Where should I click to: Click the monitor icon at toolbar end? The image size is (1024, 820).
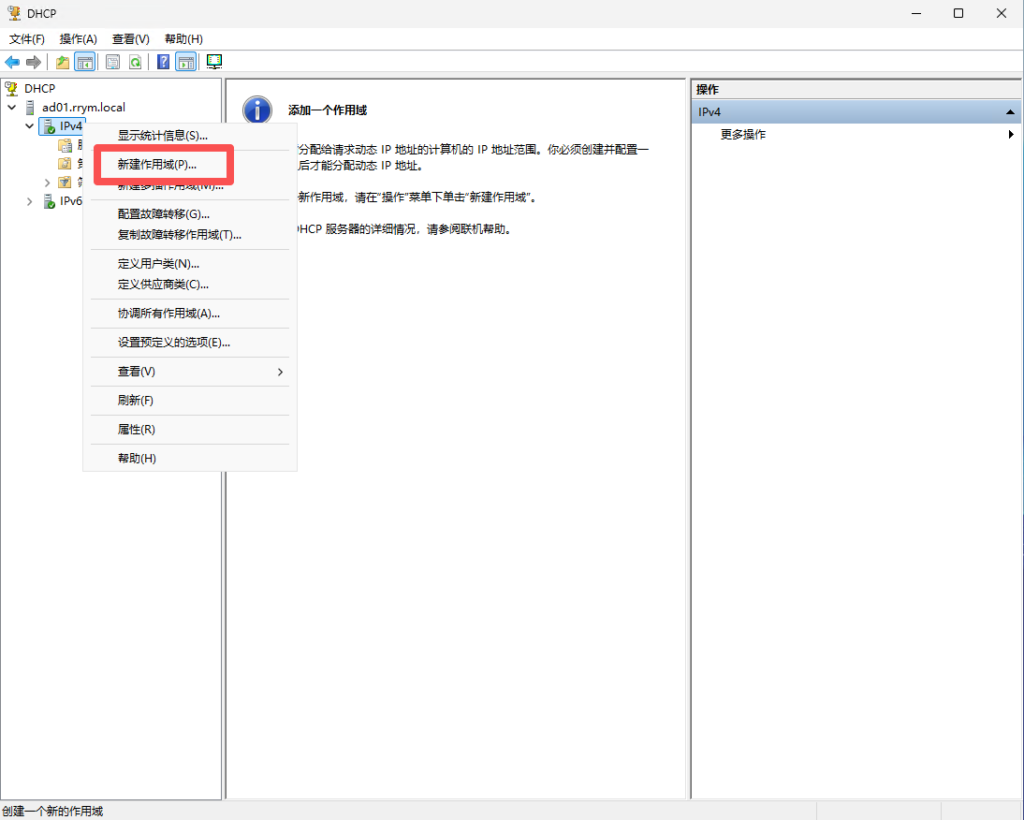[x=214, y=62]
